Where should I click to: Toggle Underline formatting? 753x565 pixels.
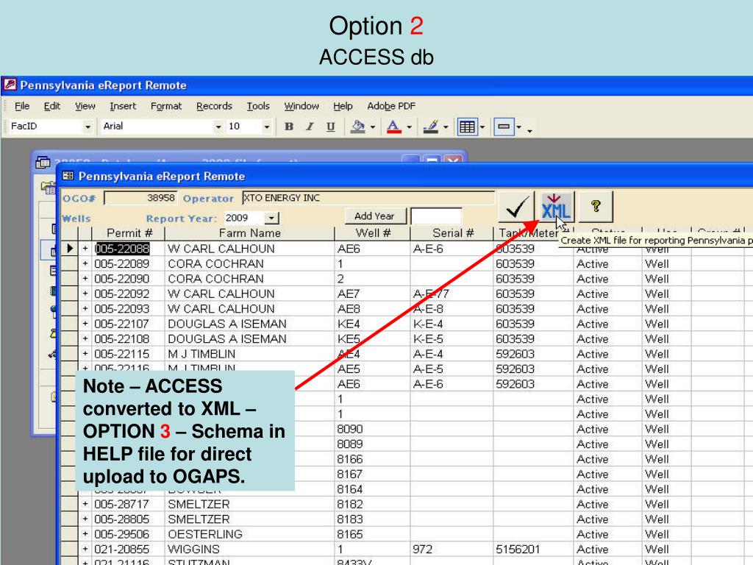[330, 127]
